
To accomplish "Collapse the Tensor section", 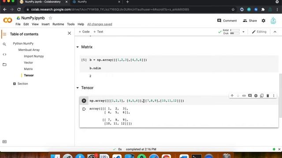I will [x=78, y=88].
